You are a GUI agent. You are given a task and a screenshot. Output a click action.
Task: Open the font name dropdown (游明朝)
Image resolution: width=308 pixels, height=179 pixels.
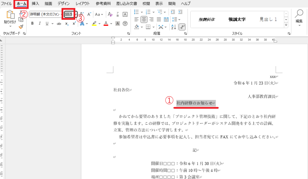point(61,14)
